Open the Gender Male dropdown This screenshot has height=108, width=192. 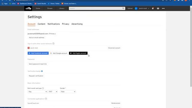click(68, 91)
